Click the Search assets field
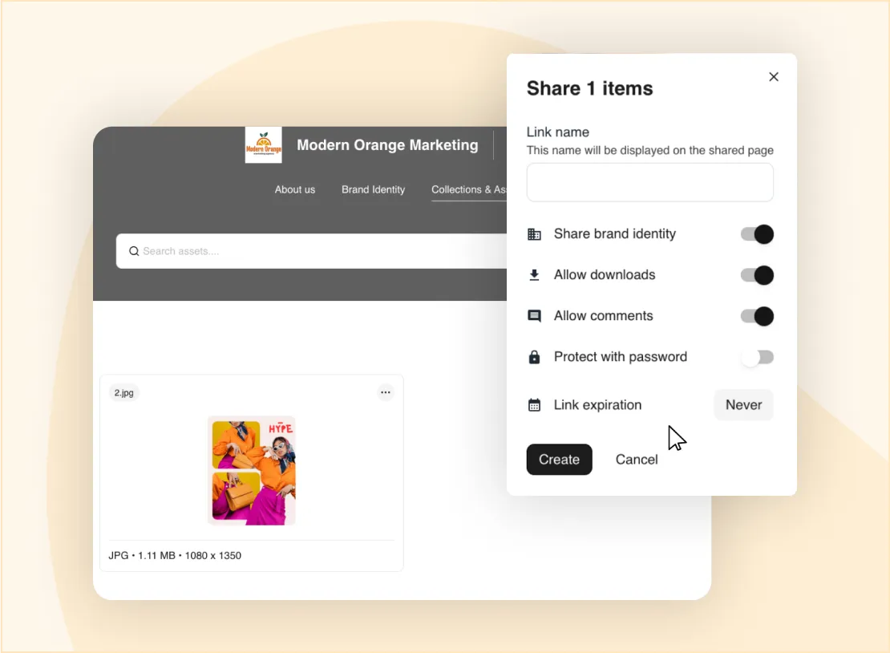 click(311, 251)
